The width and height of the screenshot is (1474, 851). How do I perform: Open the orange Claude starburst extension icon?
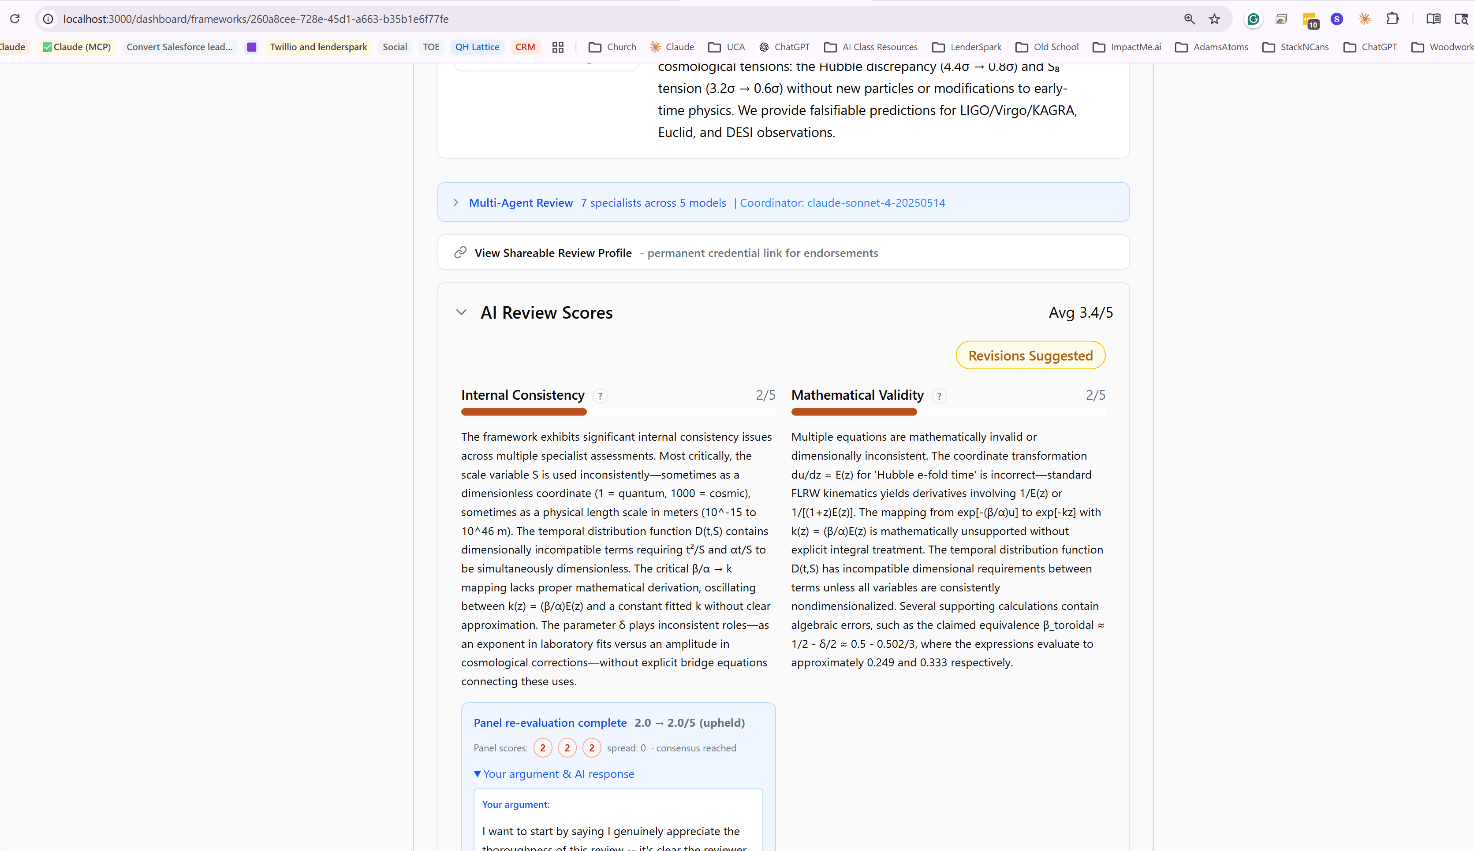[1365, 19]
